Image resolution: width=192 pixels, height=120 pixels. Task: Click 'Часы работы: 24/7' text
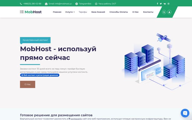[x=107, y=4]
